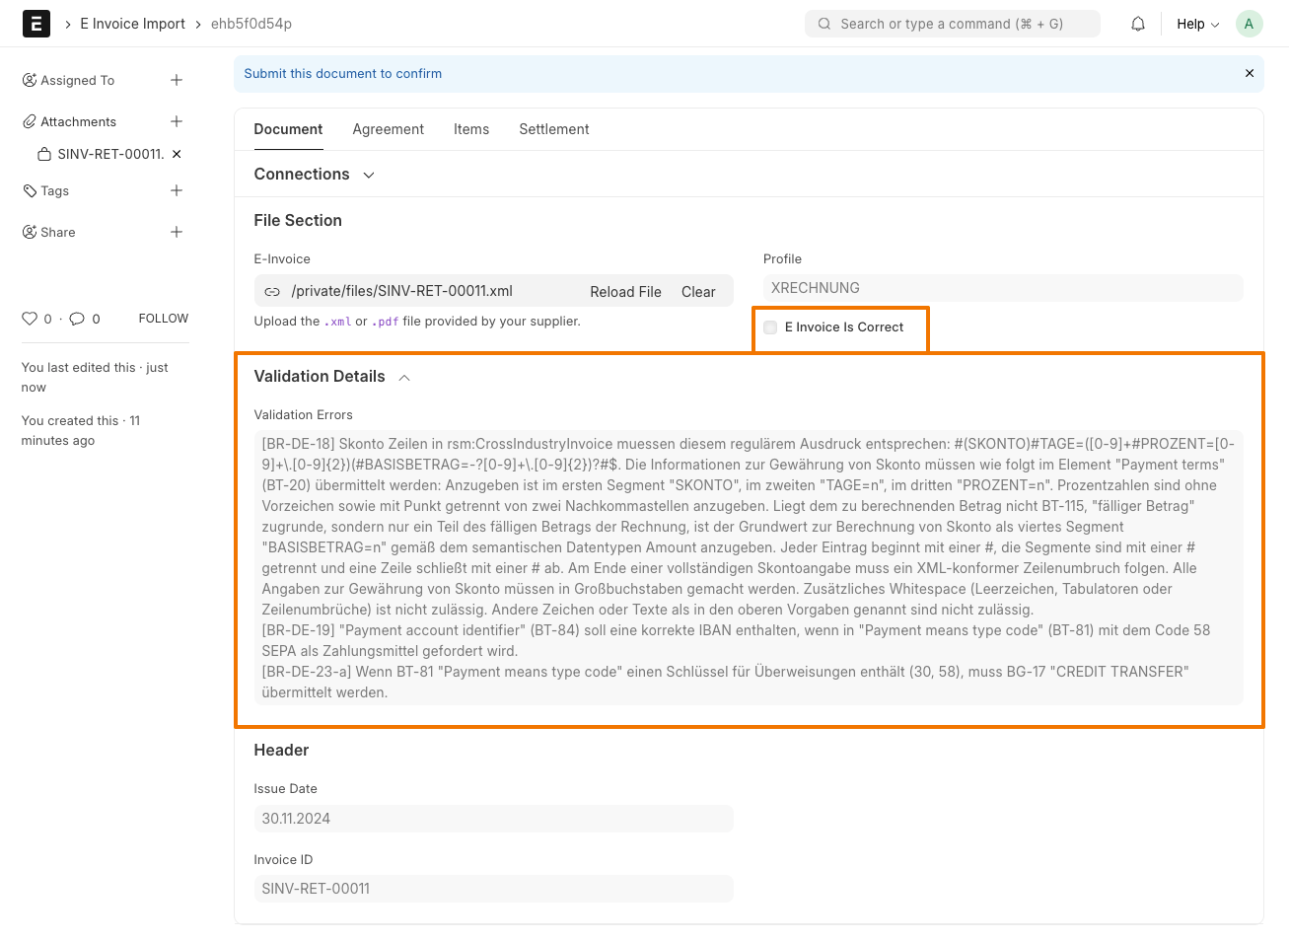The width and height of the screenshot is (1289, 941).
Task: Open the SINV-RET-00011 attachment link
Action: [110, 154]
